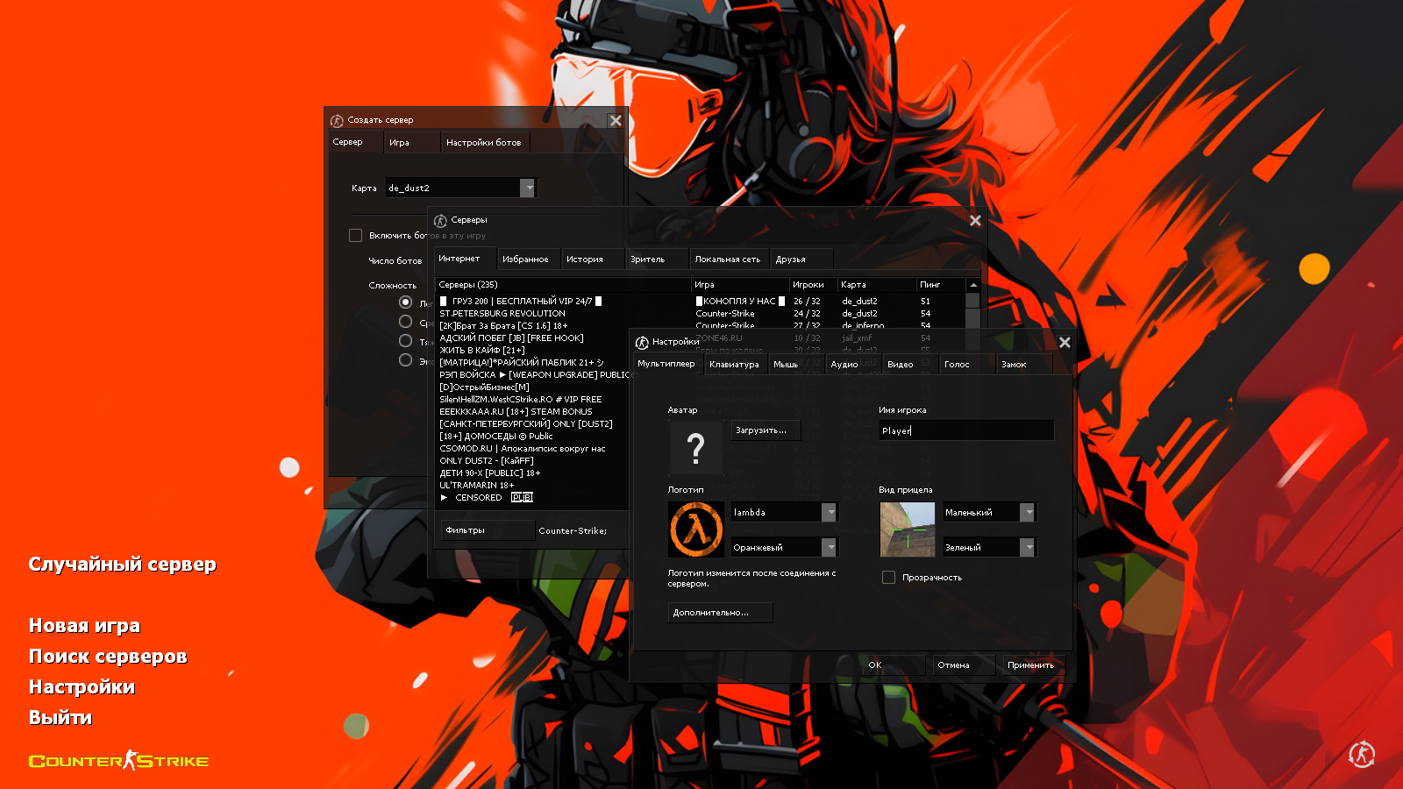This screenshot has width=1403, height=789.
Task: Click the question mark avatar image
Action: [x=695, y=448]
